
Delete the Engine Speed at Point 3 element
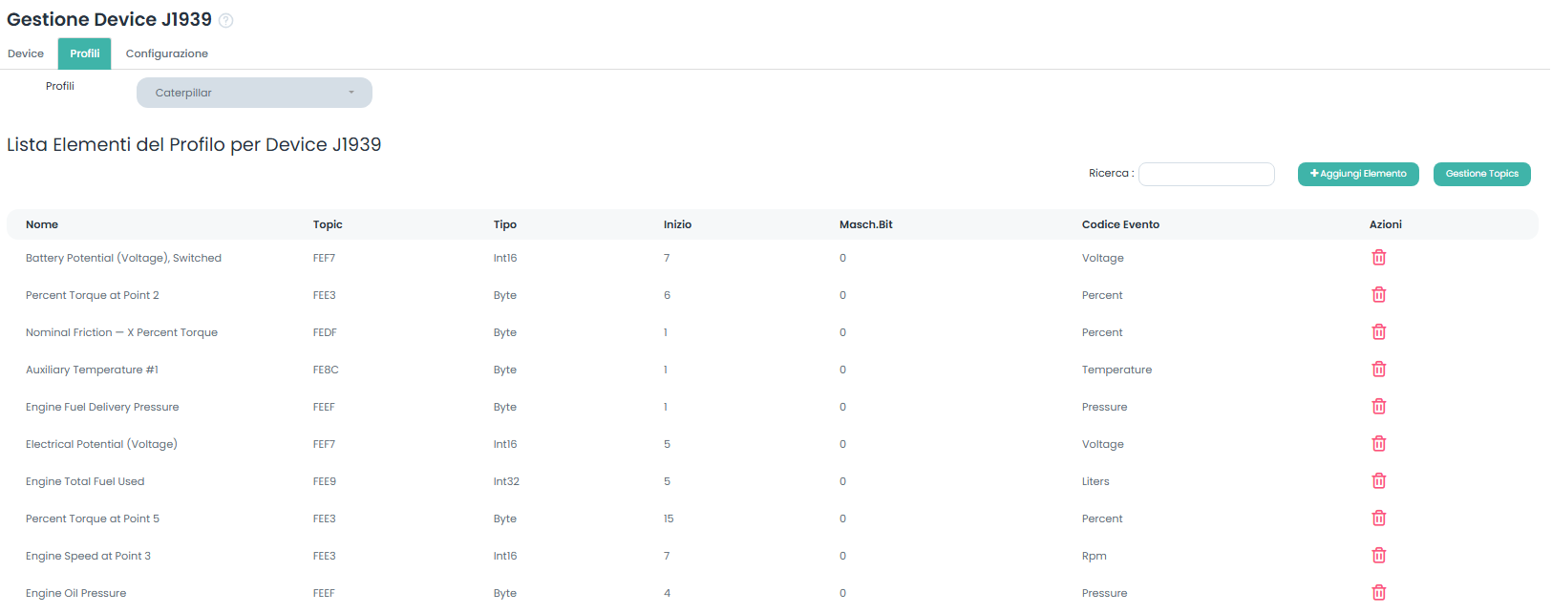click(x=1378, y=556)
